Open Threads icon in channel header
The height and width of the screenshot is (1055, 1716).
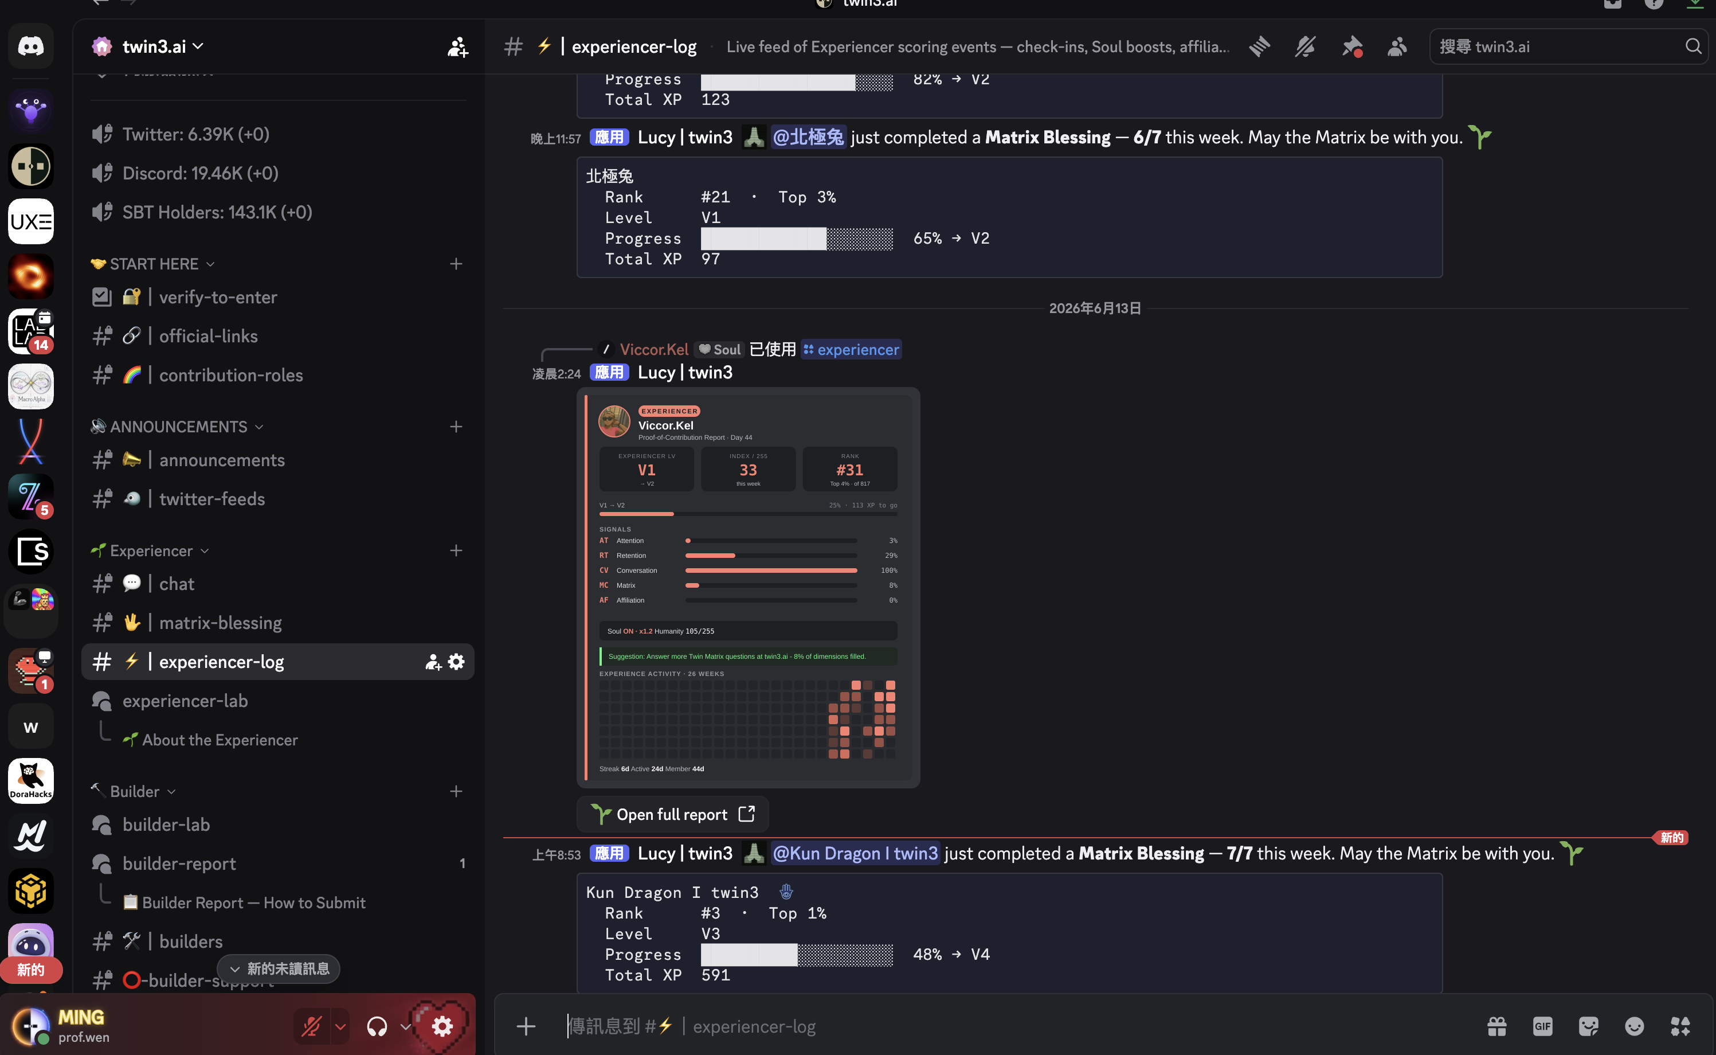coord(1259,47)
